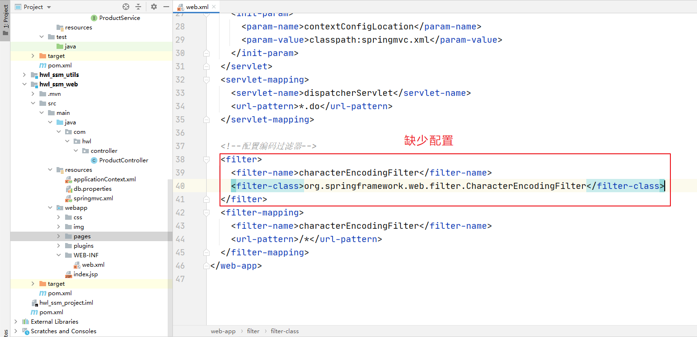
Task: Click filter-class in the breadcrumb bar
Action: coord(285,331)
